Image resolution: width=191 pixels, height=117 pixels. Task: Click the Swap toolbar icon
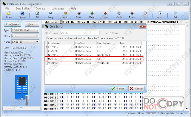click(x=50, y=13)
